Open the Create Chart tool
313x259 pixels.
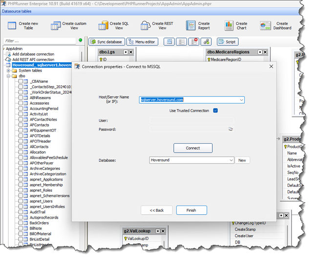pos(229,26)
